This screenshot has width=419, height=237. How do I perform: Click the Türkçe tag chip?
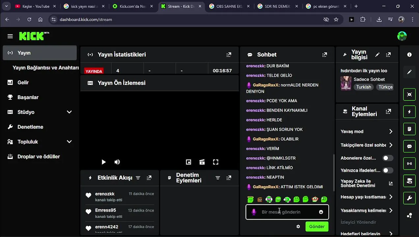click(x=385, y=87)
